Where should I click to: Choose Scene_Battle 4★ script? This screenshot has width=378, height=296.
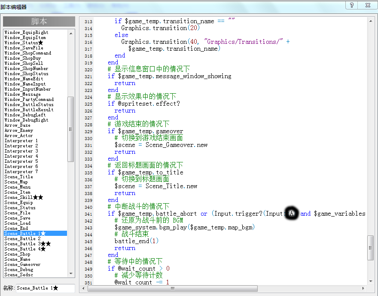coord(25,249)
